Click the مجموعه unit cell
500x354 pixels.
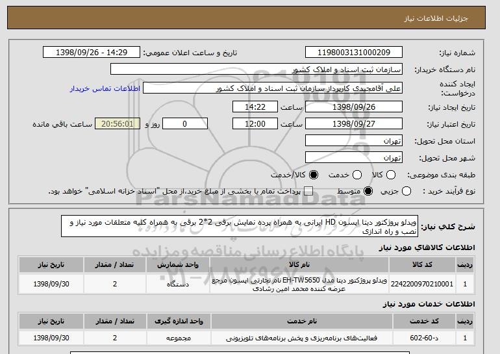[x=179, y=338]
